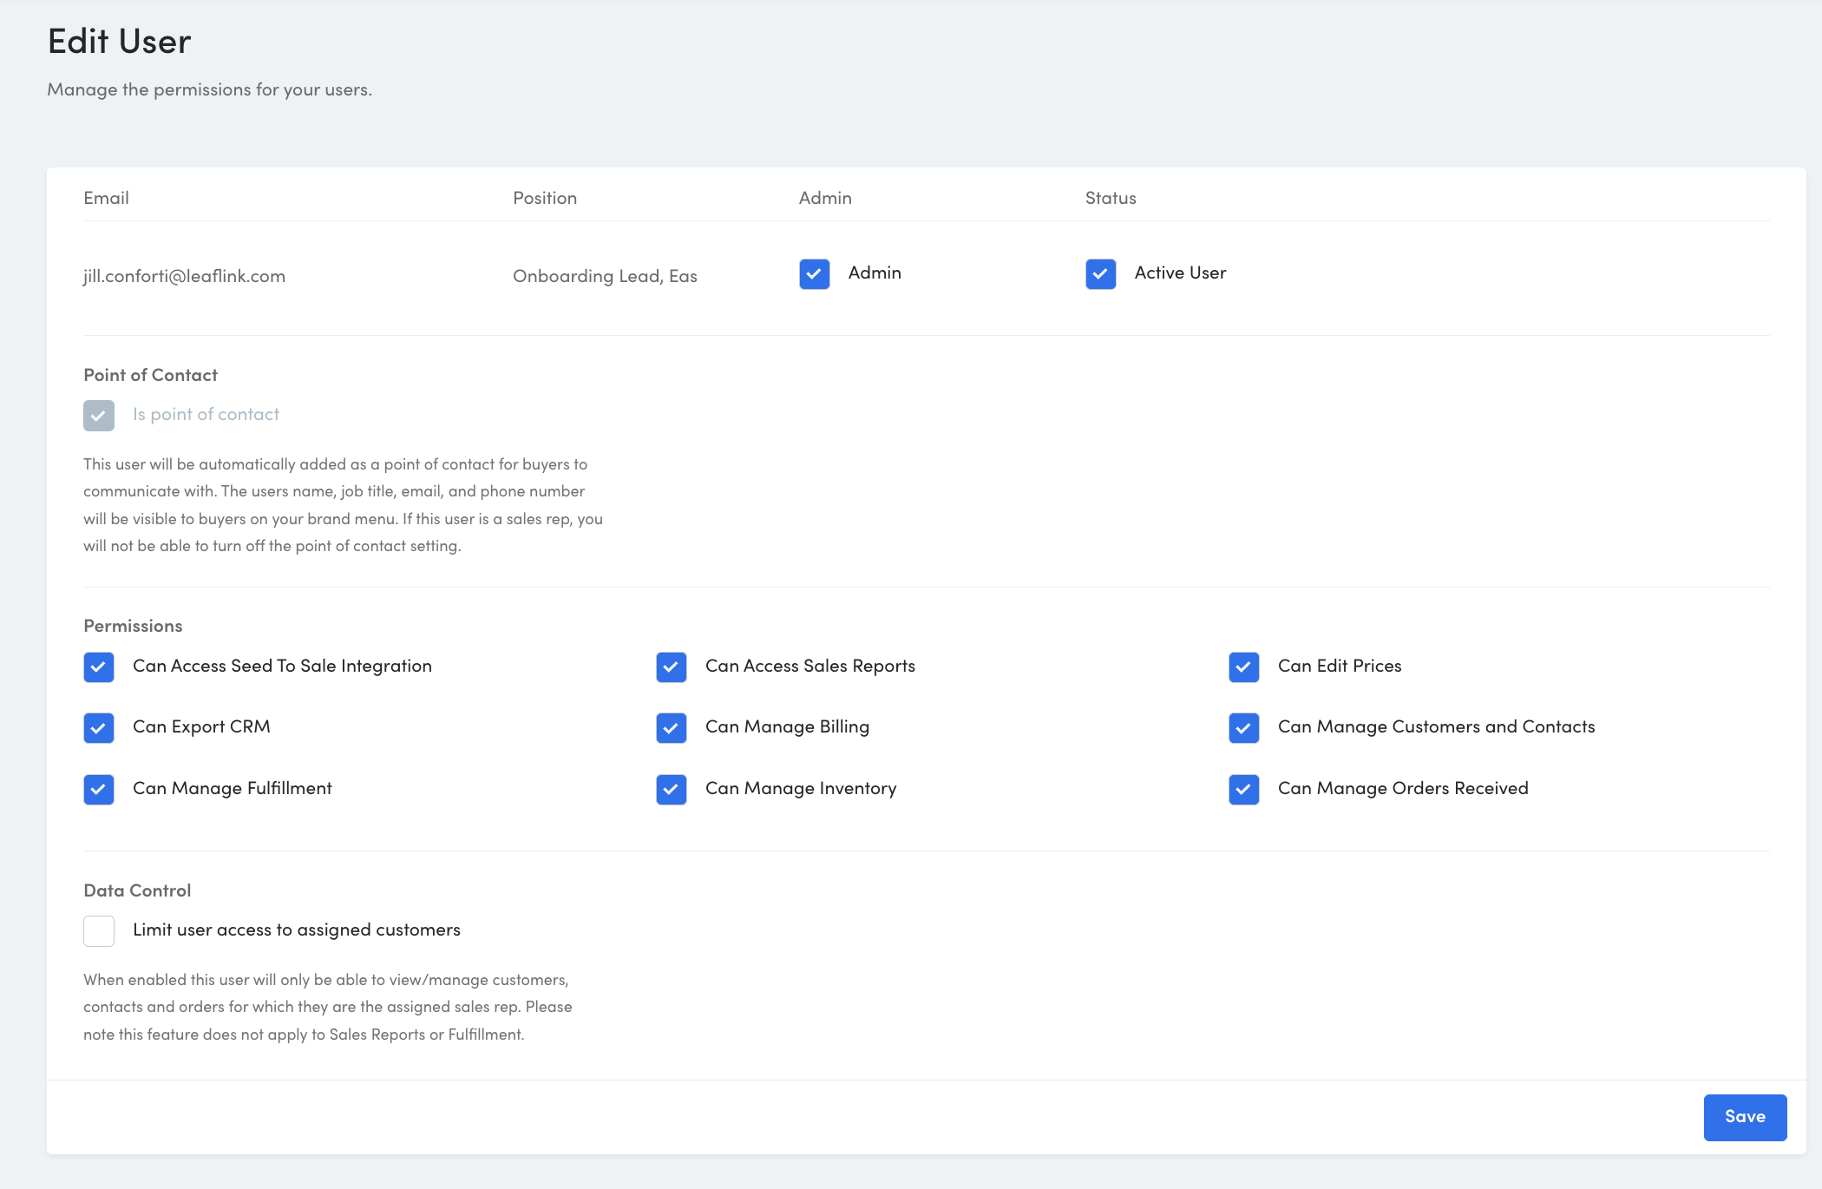Uncheck Can Access Sales Reports

pos(672,667)
